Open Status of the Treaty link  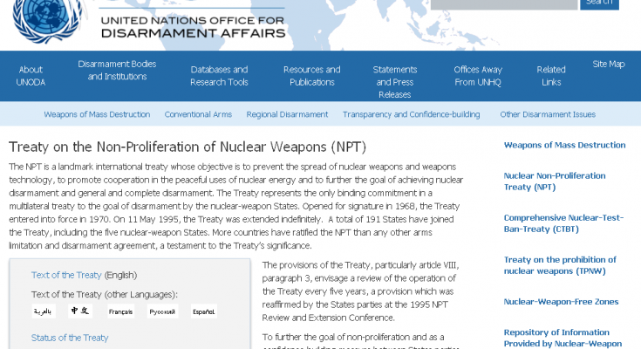coord(70,338)
